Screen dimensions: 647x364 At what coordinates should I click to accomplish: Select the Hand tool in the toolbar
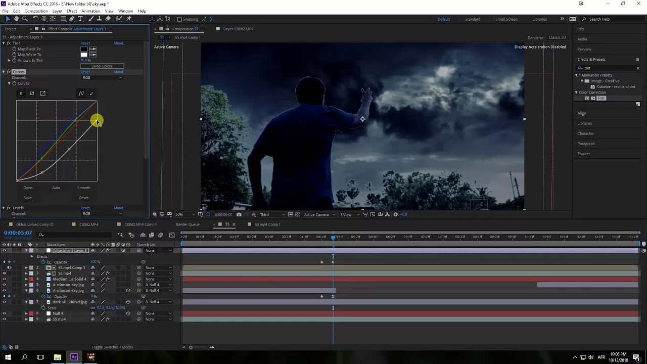[x=16, y=19]
